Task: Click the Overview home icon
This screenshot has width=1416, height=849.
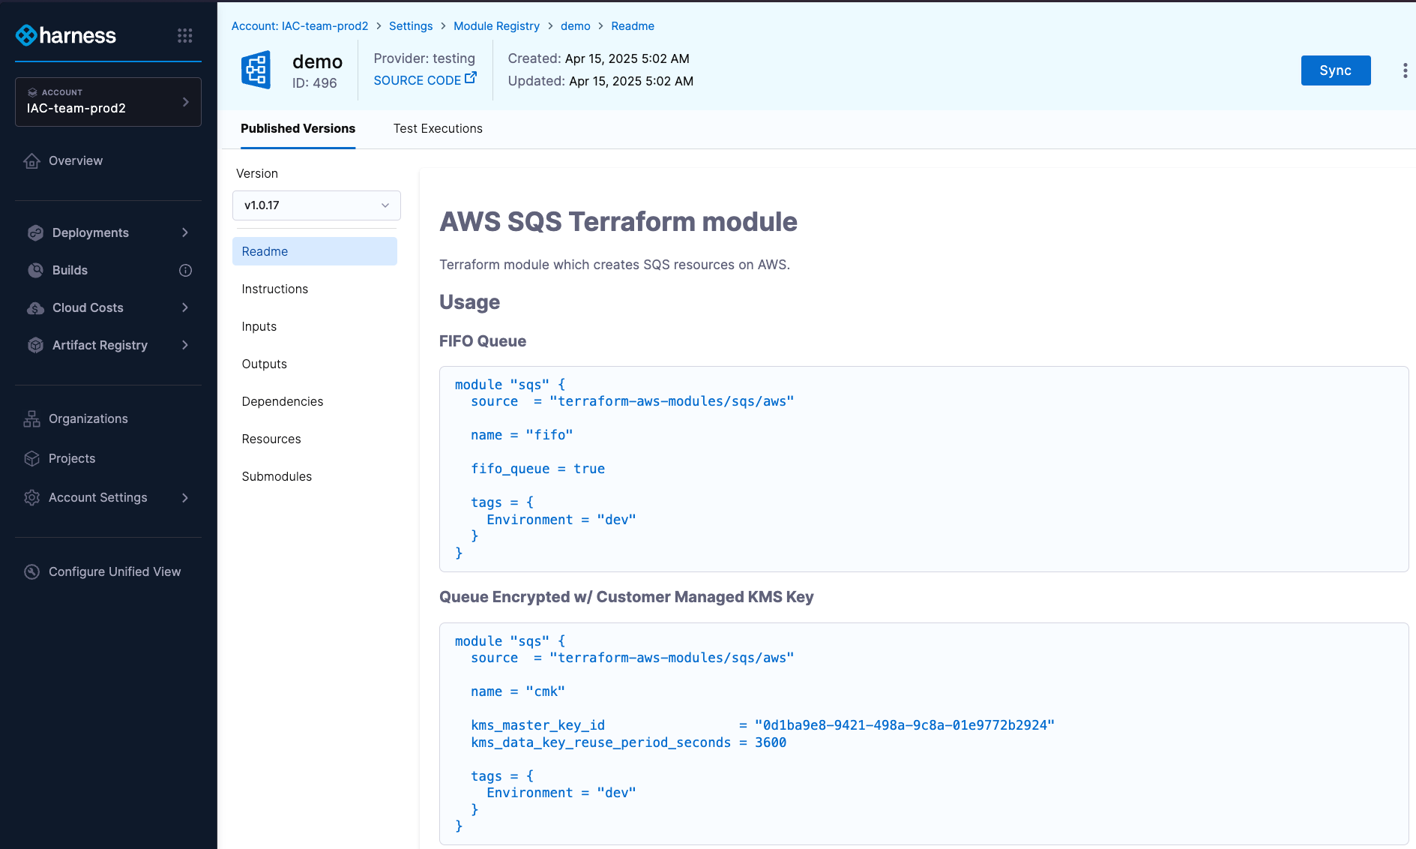Action: click(31, 160)
